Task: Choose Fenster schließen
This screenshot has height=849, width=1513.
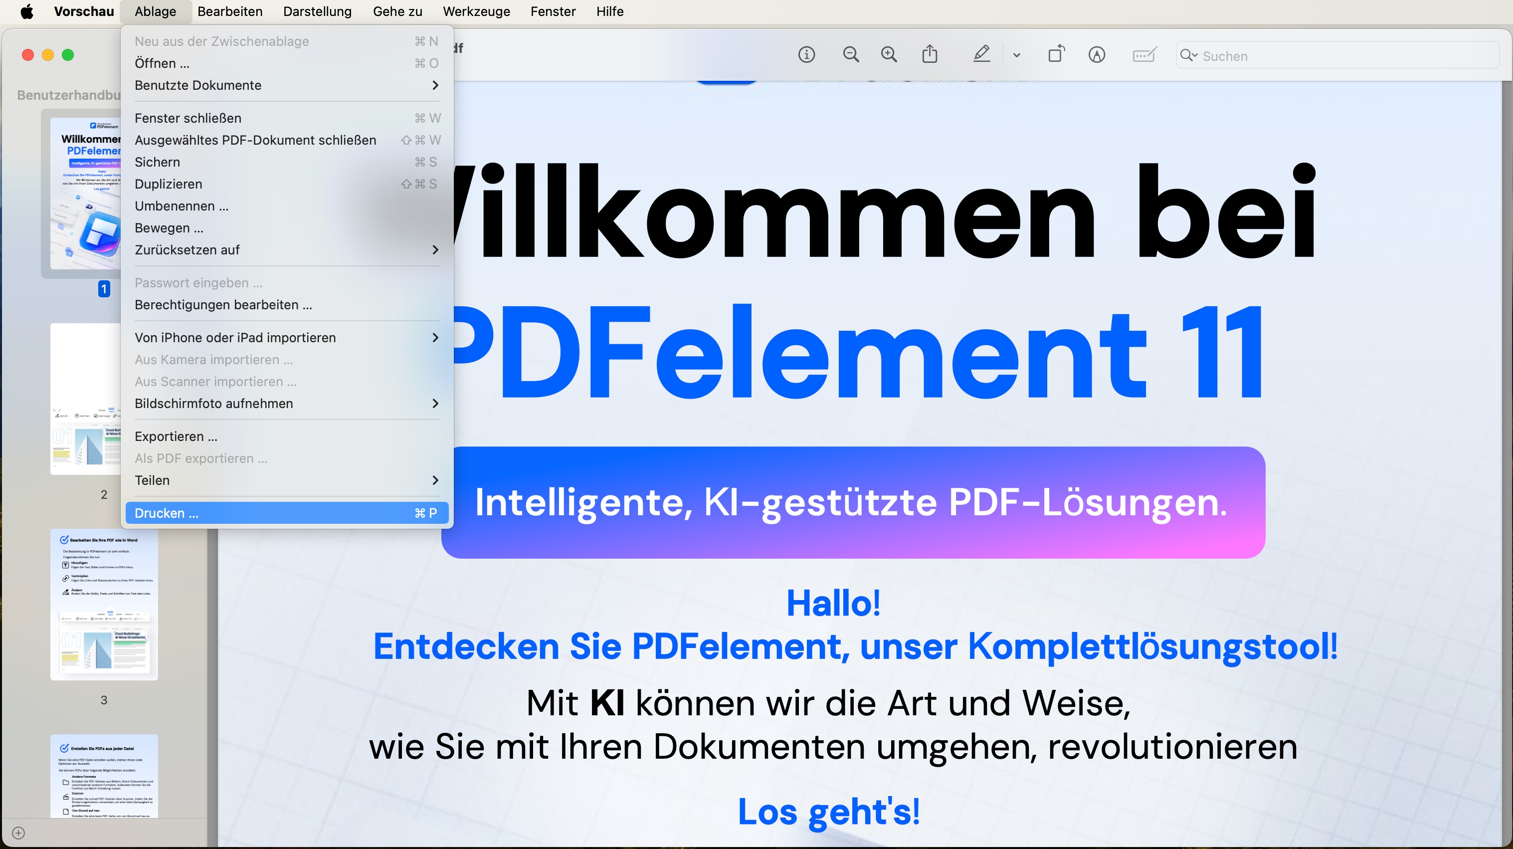Action: (287, 118)
